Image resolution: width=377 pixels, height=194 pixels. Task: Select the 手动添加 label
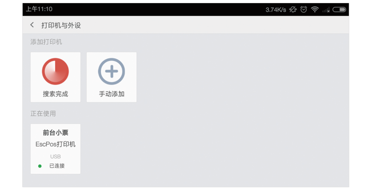click(x=112, y=94)
